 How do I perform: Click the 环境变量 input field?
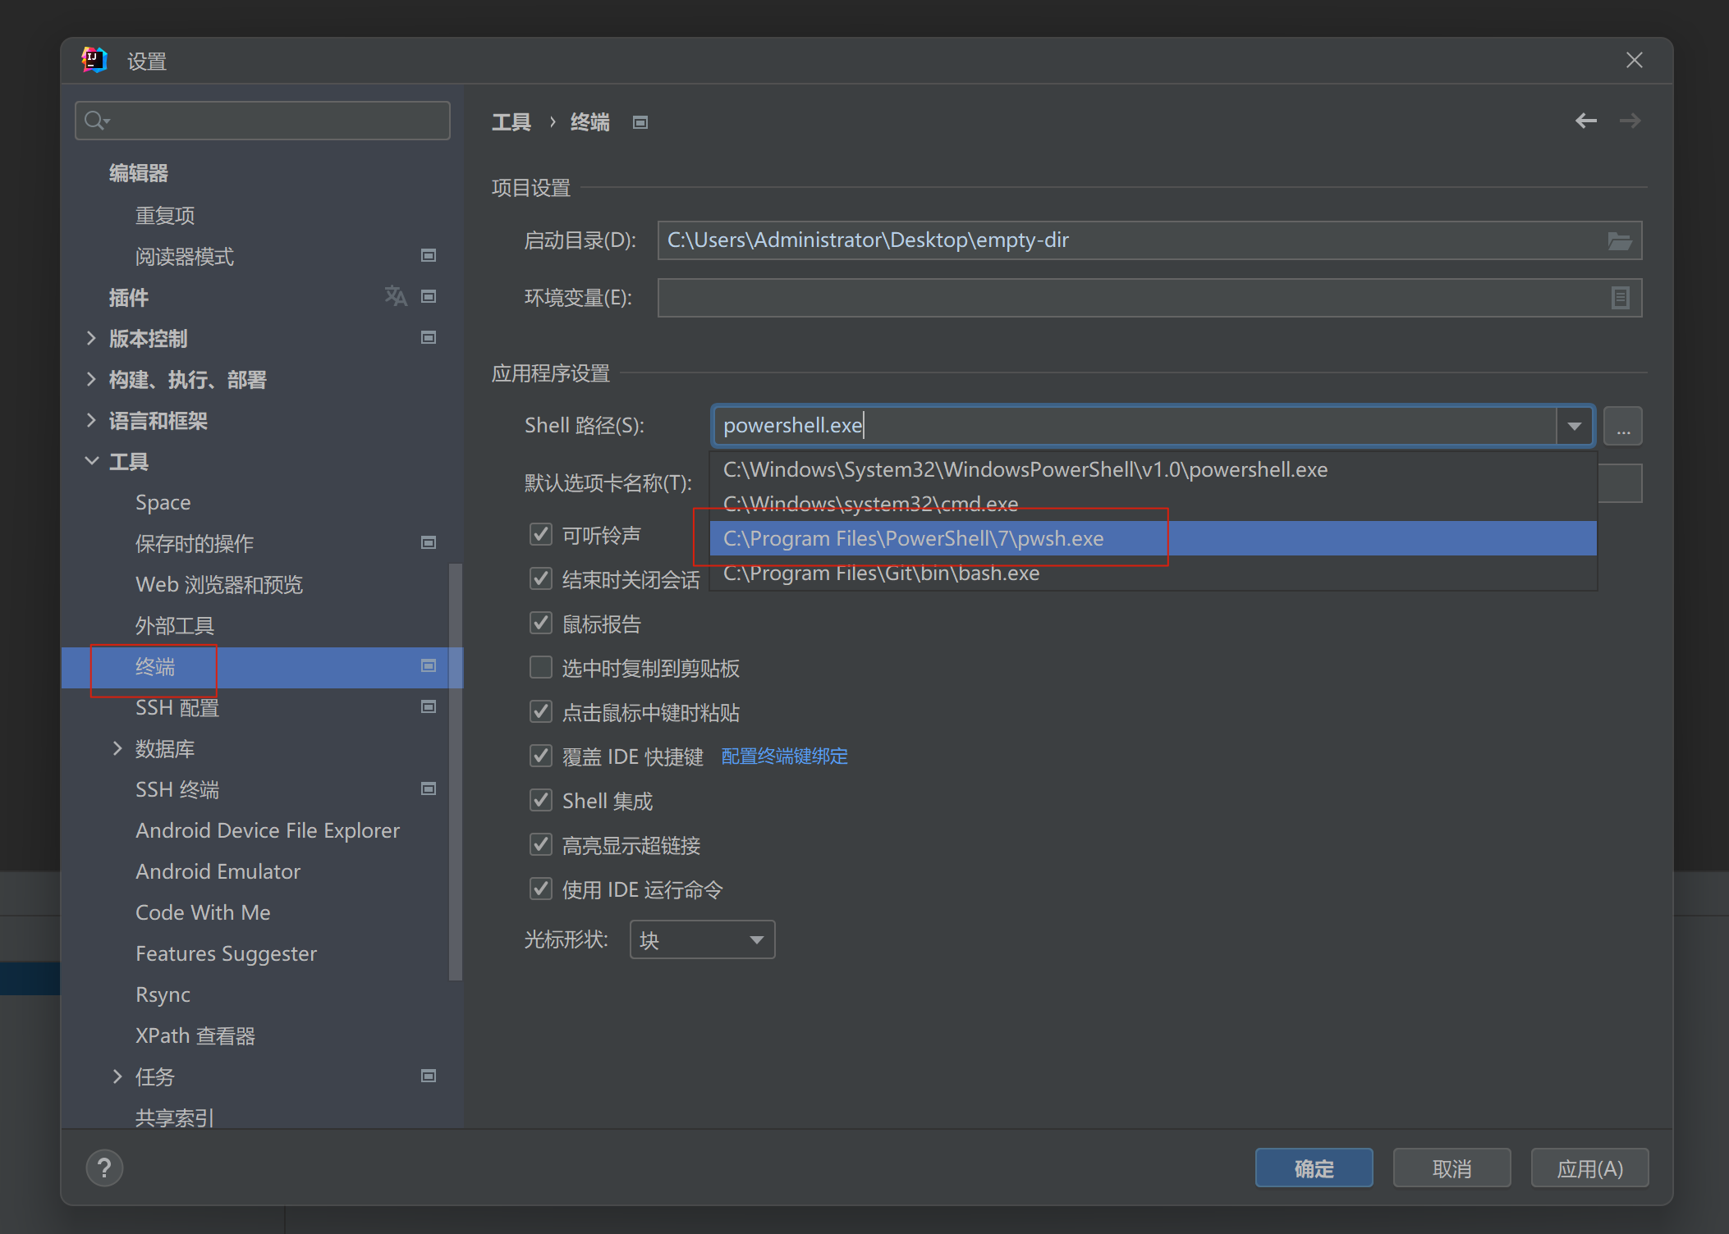pyautogui.click(x=1149, y=298)
